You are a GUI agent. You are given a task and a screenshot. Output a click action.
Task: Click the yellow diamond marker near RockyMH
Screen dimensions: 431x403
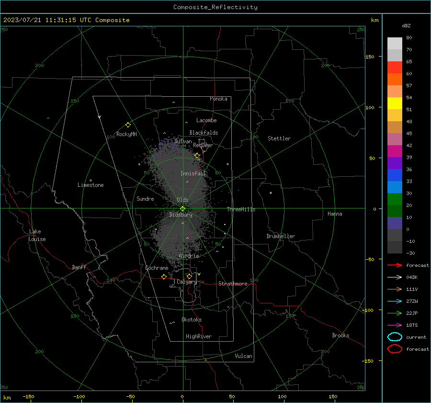click(128, 125)
